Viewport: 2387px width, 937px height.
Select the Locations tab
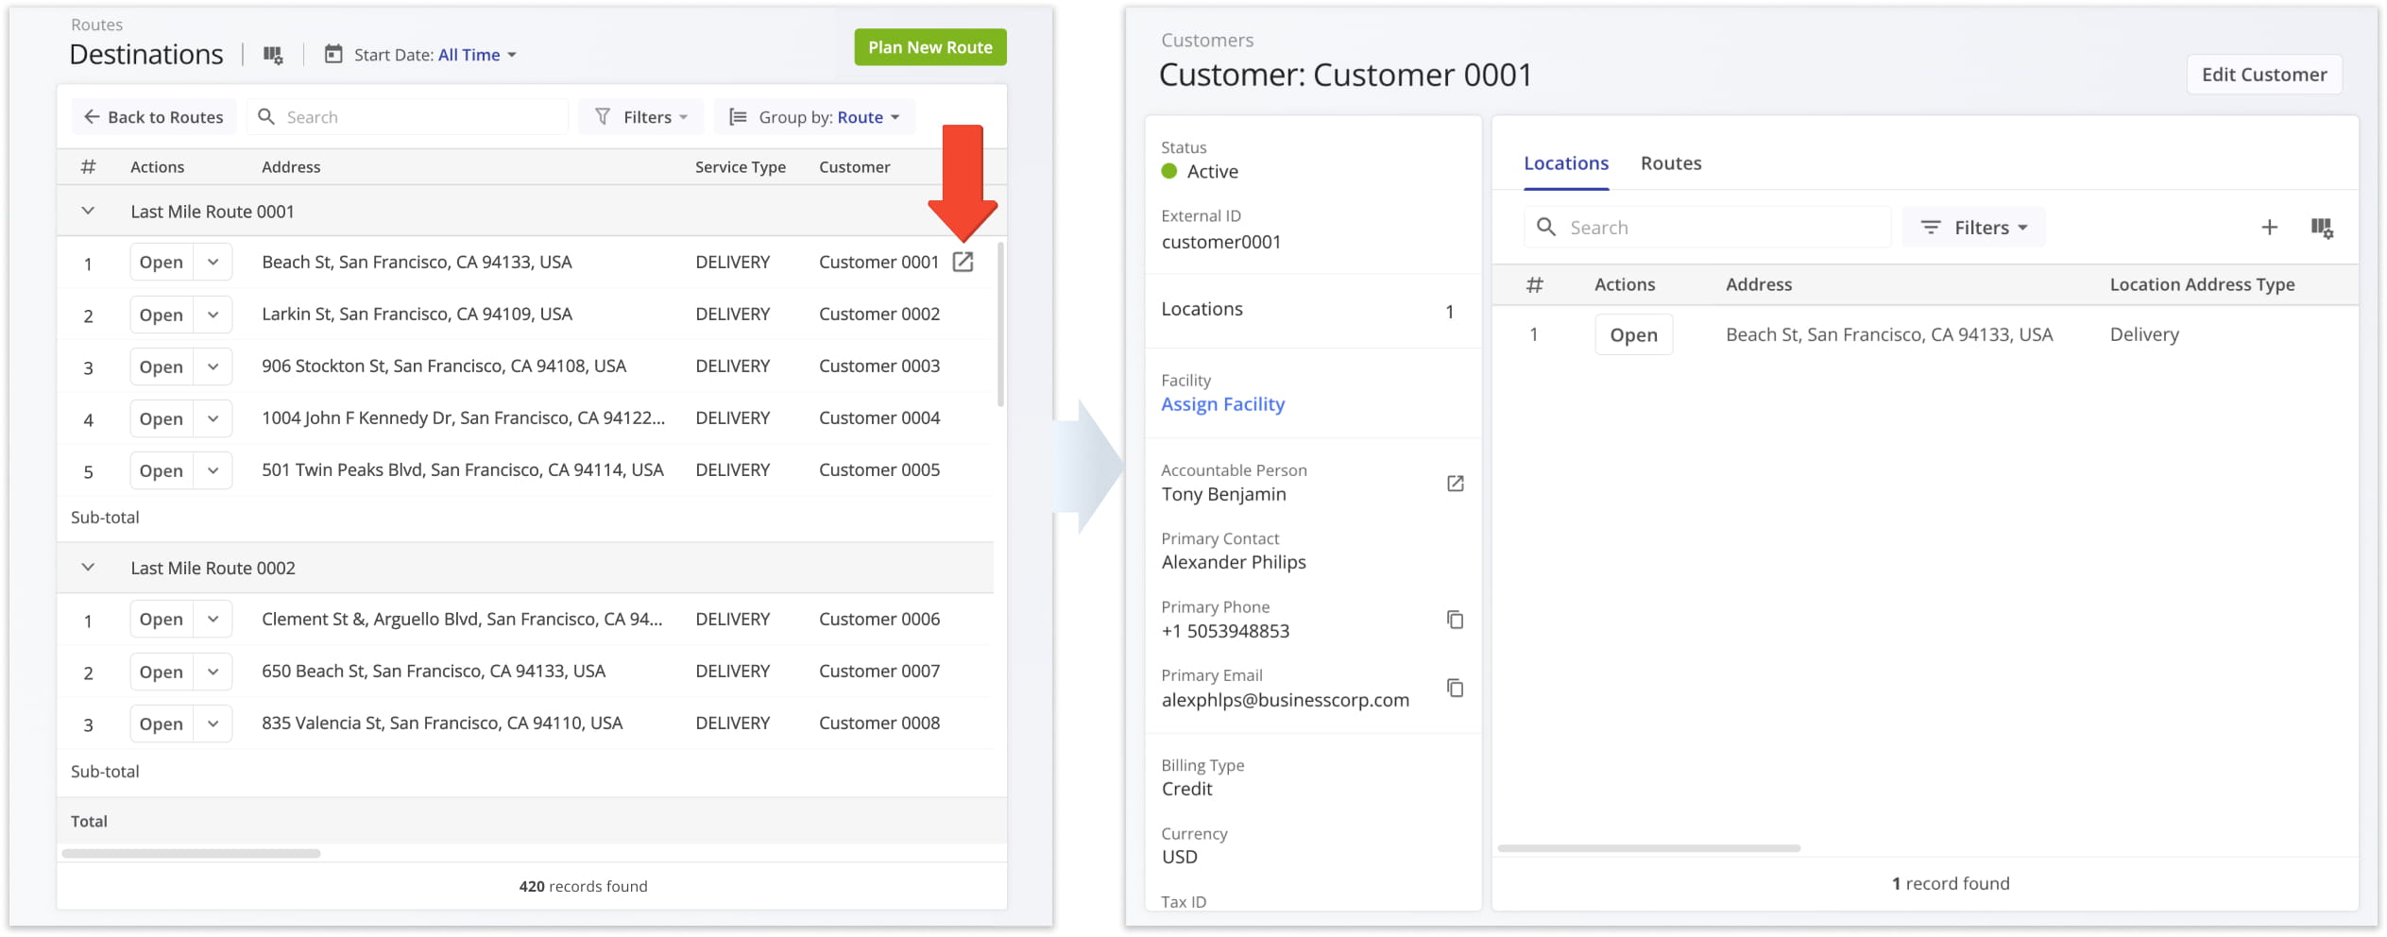point(1565,163)
